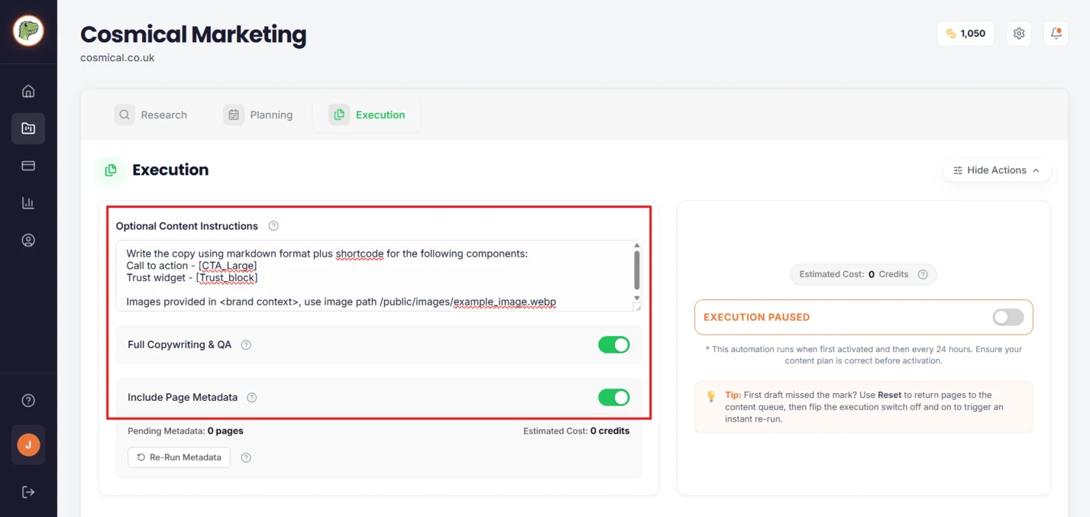Open the analytics bar chart sidebar icon

28,203
